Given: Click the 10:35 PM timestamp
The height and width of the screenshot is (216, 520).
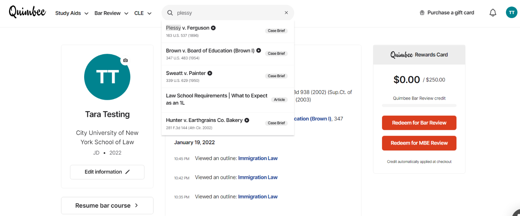Looking at the screenshot, I should 182,197.
